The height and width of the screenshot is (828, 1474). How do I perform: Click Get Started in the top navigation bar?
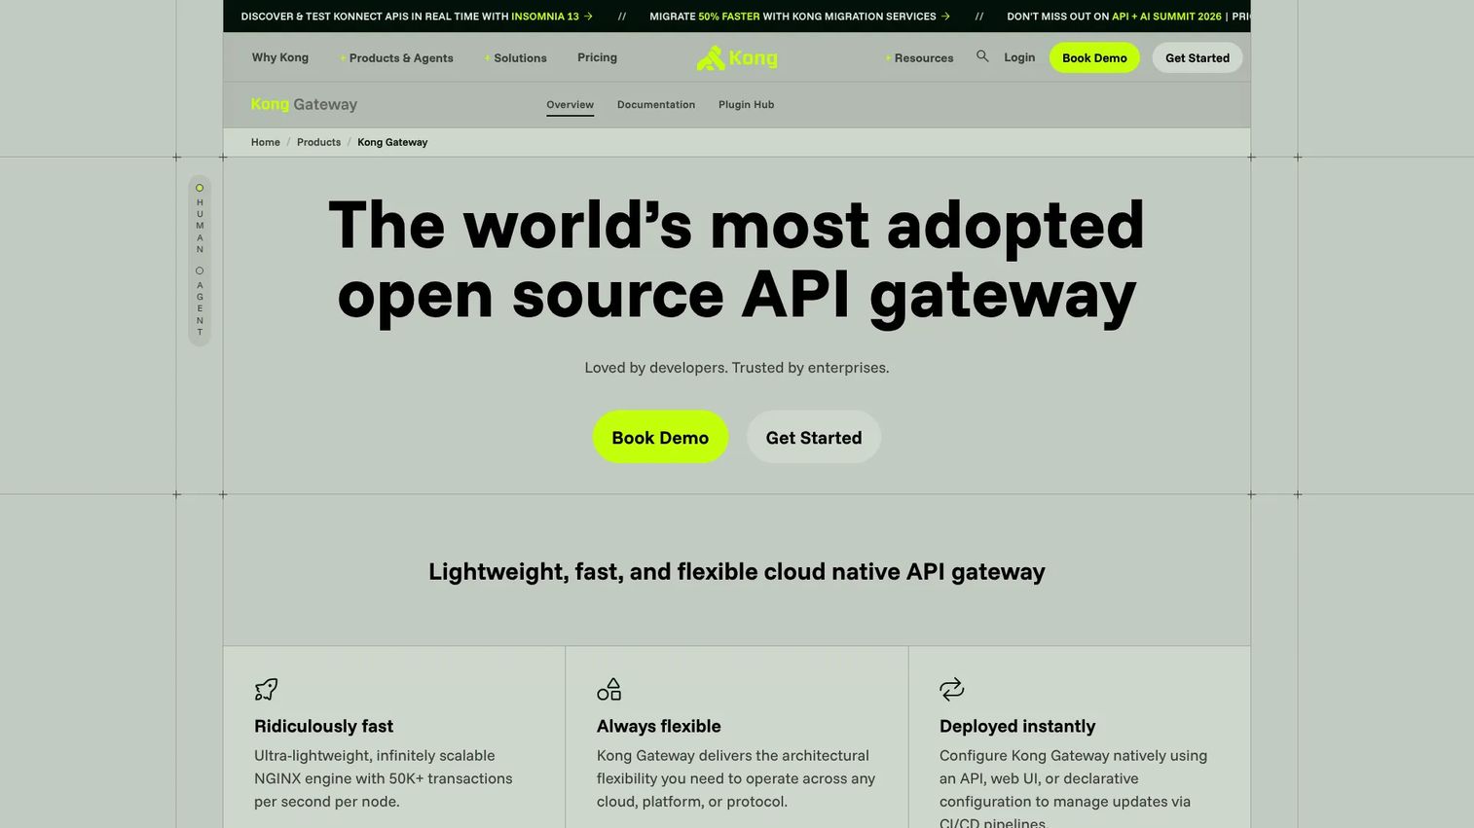coord(1198,57)
